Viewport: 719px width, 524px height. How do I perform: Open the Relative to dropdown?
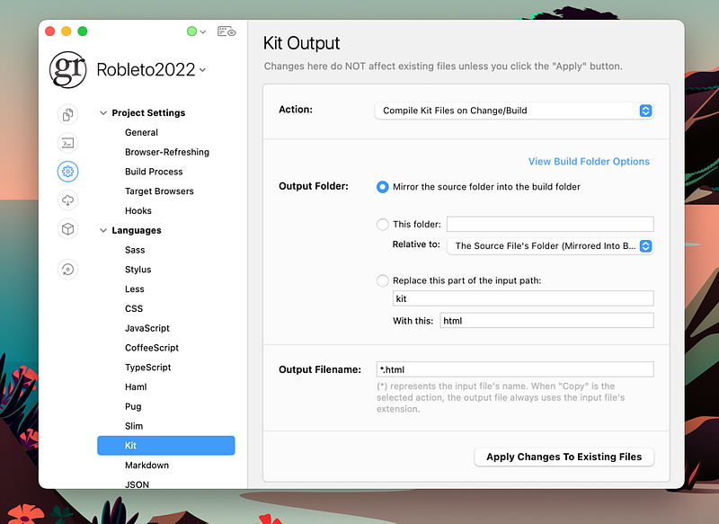coord(550,246)
